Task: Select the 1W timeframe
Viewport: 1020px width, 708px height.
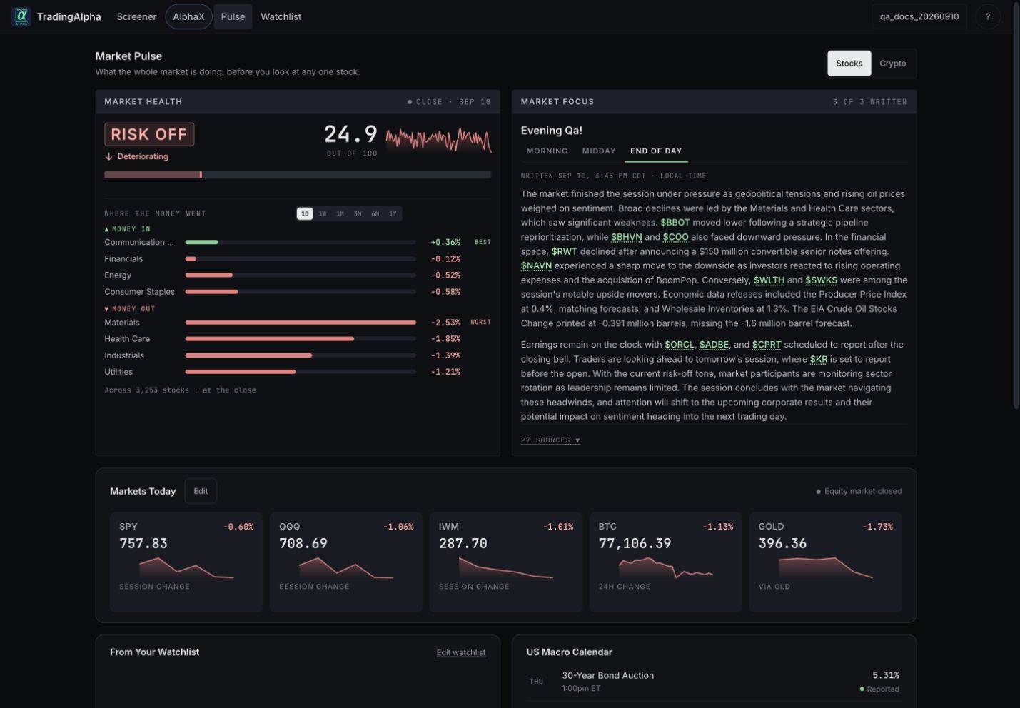Action: (x=323, y=213)
